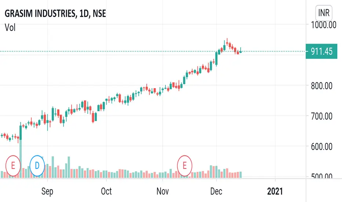The image size is (342, 202).
Task: Click the 2021 label on time axis
Action: click(275, 191)
